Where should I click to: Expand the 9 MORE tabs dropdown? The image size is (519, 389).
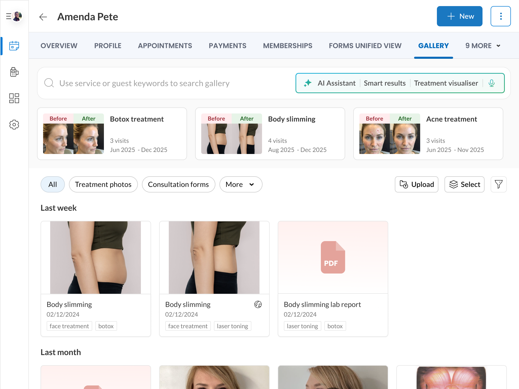tap(483, 46)
